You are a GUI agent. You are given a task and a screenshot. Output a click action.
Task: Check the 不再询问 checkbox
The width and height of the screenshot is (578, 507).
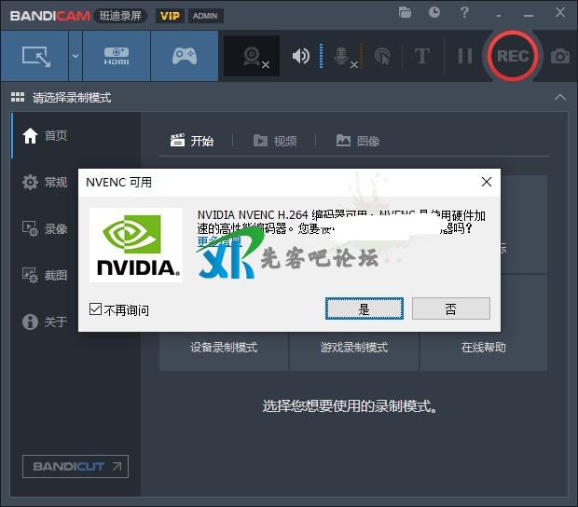pyautogui.click(x=96, y=309)
